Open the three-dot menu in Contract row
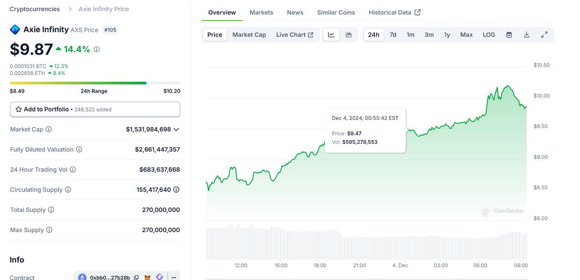Viewport: 580px width, 280px height. coord(174,277)
